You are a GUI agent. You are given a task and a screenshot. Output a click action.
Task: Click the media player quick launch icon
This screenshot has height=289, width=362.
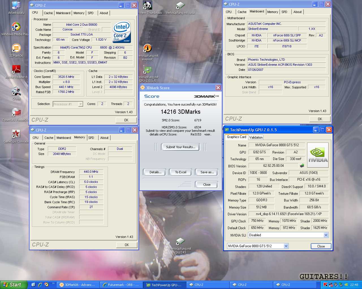46,285
